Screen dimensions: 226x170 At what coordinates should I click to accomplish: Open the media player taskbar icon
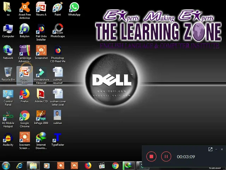[x=47, y=166]
